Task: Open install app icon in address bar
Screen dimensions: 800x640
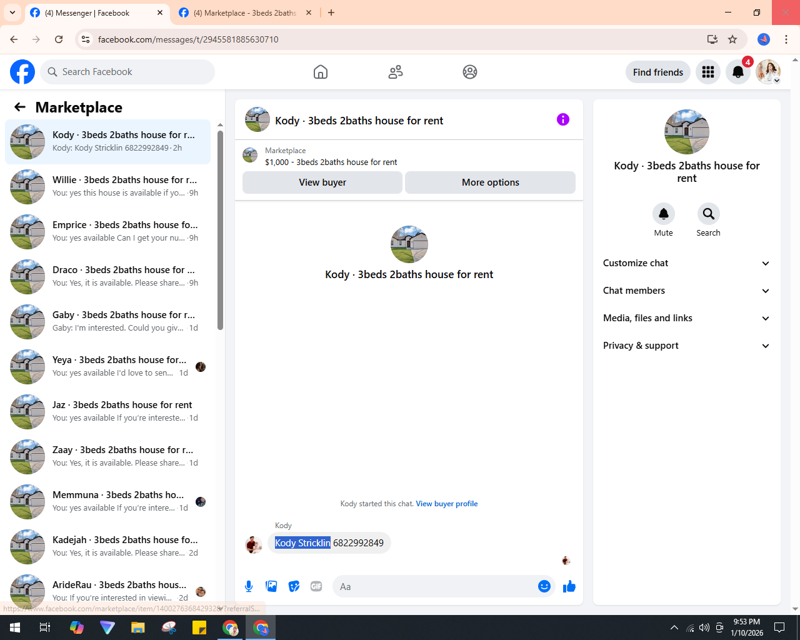Action: tap(712, 39)
